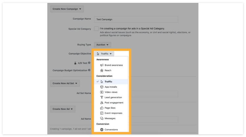
Task: Click the Consideration section heading
Action: coord(104,76)
